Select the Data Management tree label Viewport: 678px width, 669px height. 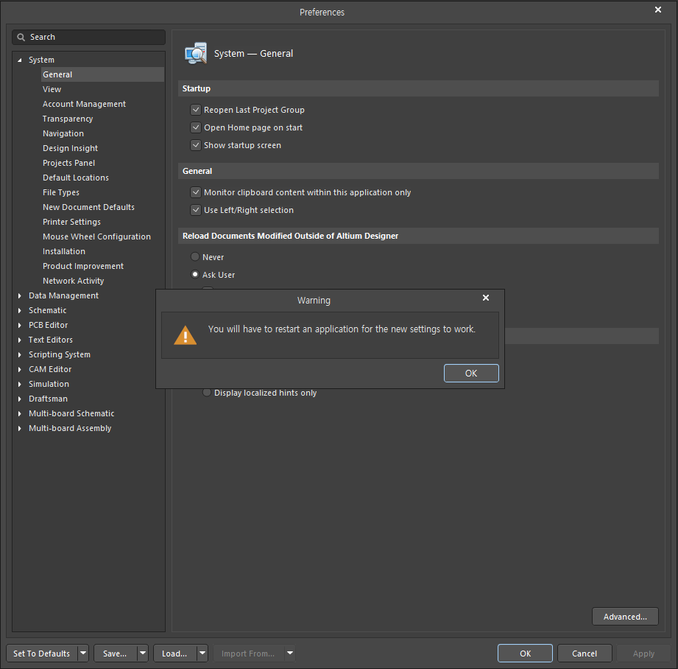tap(63, 295)
